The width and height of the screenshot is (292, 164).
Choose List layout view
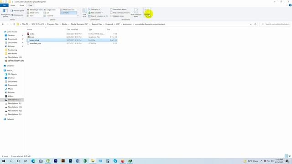click(x=47, y=13)
